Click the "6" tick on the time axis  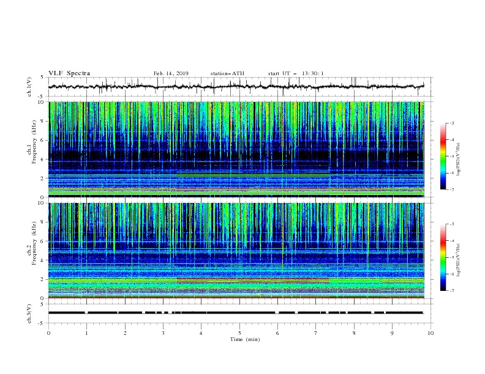277,333
